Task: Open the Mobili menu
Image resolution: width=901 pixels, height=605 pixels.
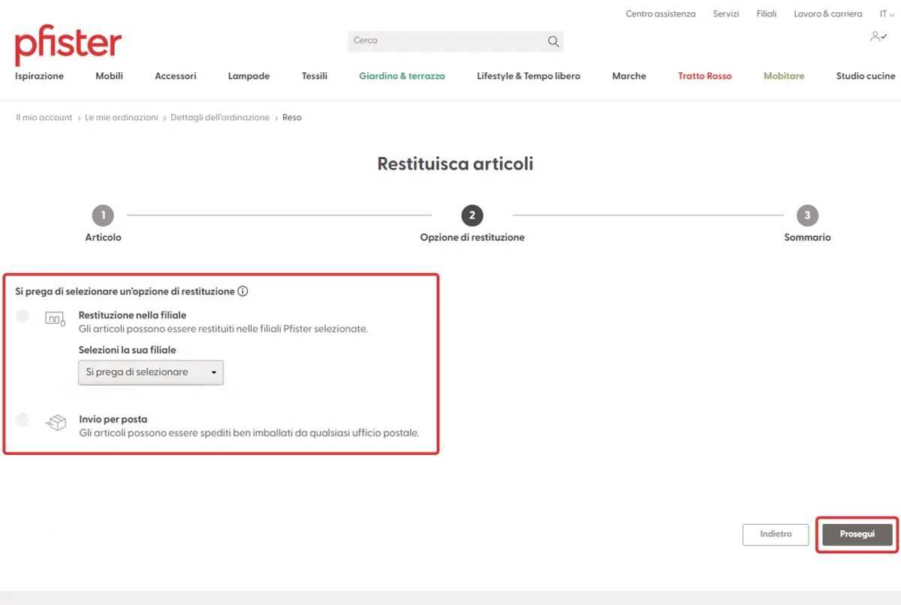Action: [109, 76]
